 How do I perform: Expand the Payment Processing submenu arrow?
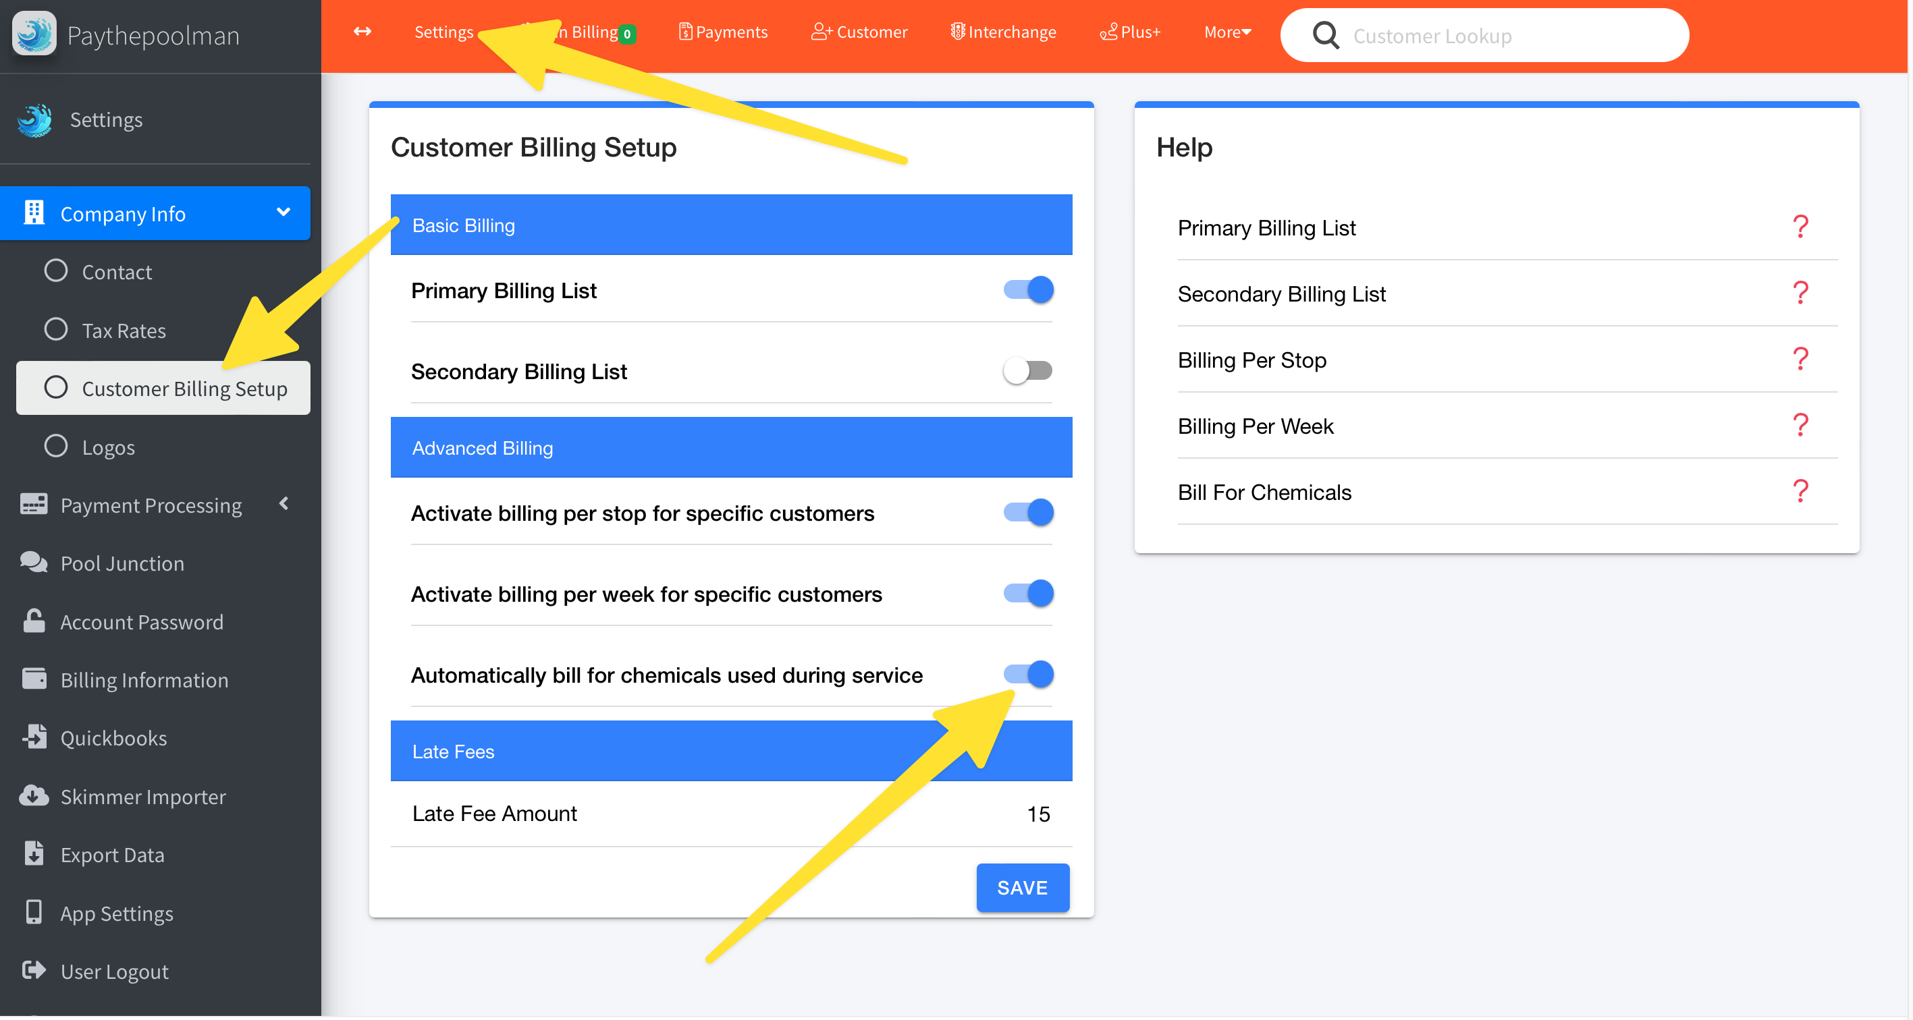284,504
